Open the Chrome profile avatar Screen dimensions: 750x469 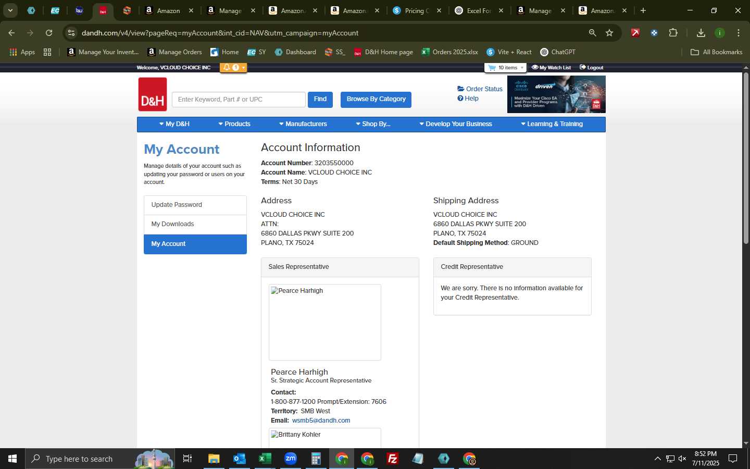[x=720, y=33]
